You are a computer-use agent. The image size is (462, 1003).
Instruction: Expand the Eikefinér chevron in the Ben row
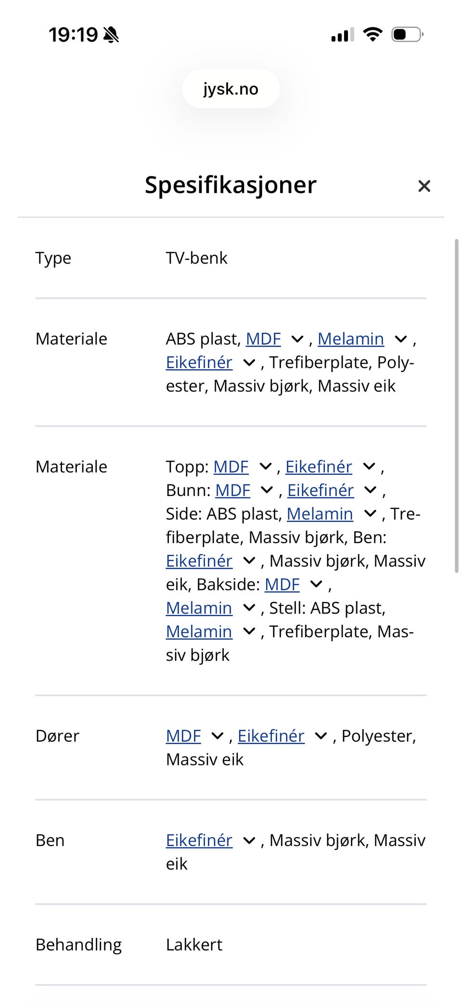pos(249,841)
